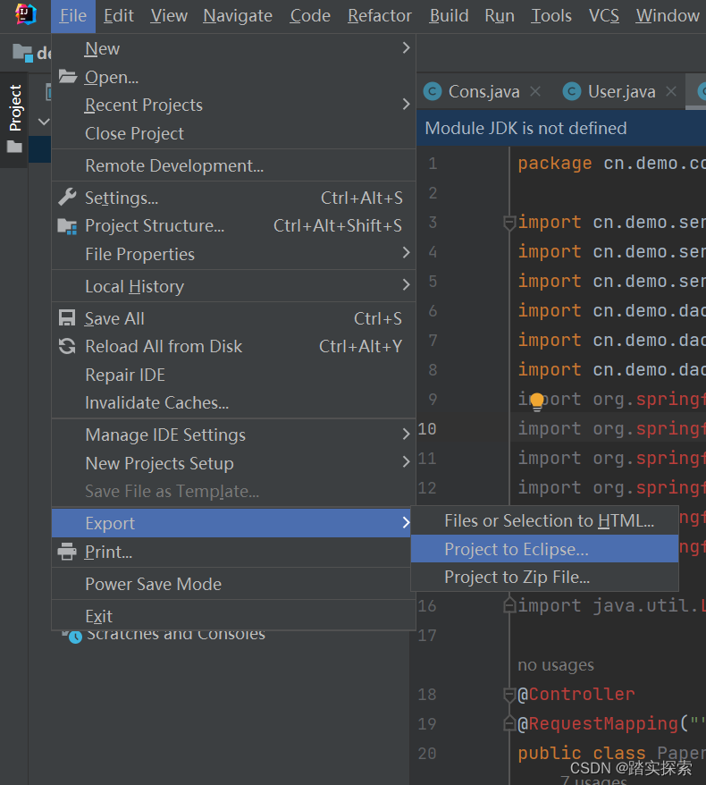Click the IntelliJ IDEA logo icon
Screen dimensions: 706x785
(26, 14)
